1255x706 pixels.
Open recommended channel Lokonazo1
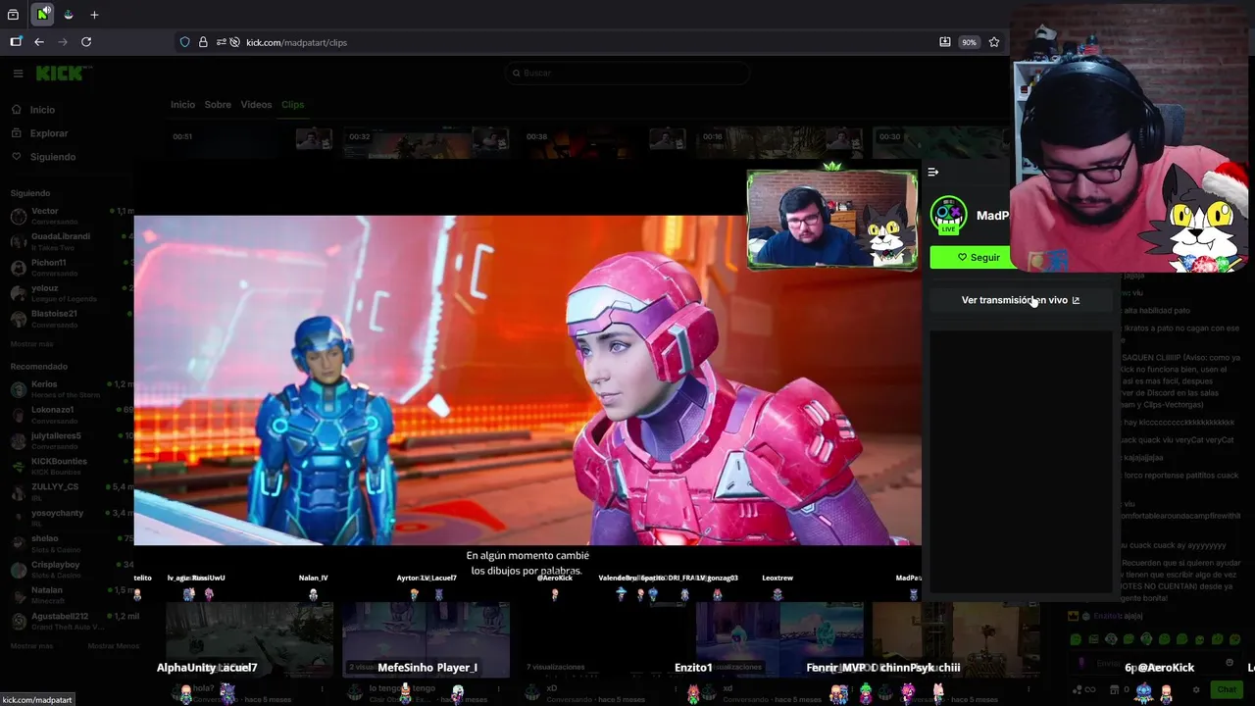[x=71, y=415]
